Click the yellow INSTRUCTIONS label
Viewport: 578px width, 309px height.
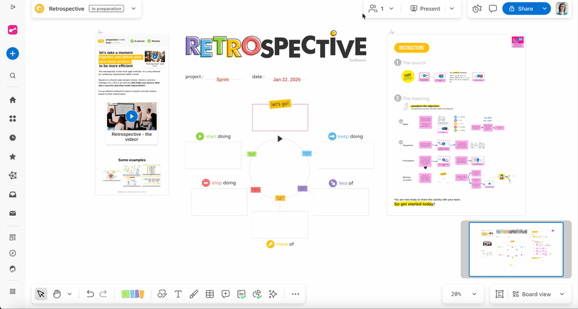[412, 48]
